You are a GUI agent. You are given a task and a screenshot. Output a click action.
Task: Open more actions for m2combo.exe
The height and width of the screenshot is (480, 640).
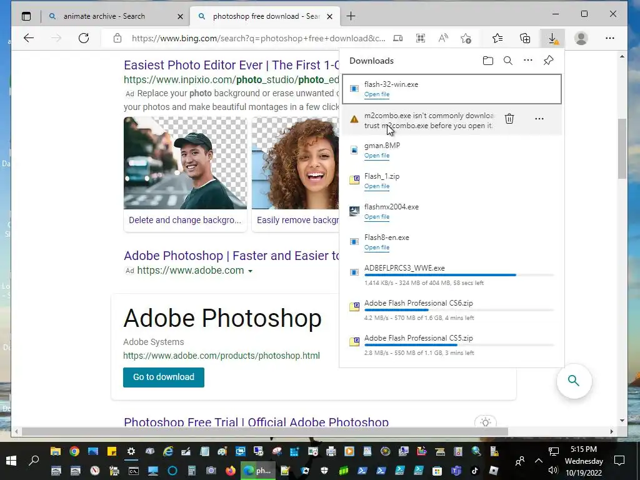(x=539, y=119)
